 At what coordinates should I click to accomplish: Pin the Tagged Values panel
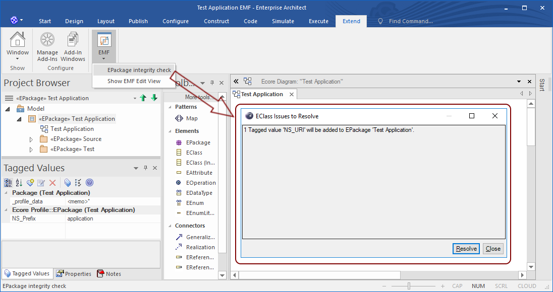click(x=145, y=168)
